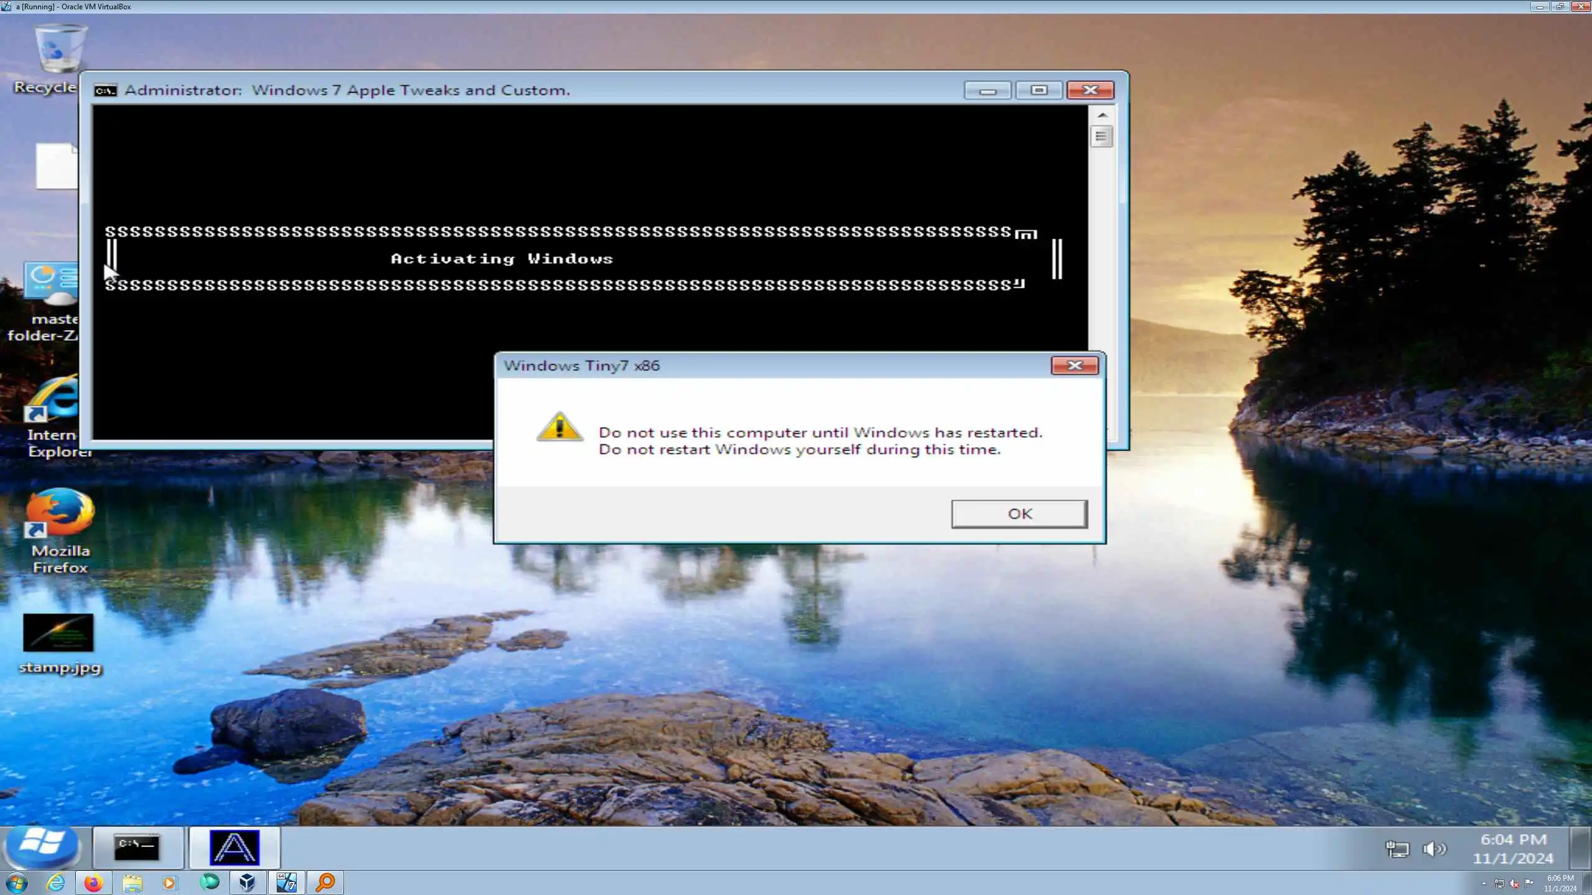Click the guest network tray icon
This screenshot has width=1592, height=895.
[1397, 848]
